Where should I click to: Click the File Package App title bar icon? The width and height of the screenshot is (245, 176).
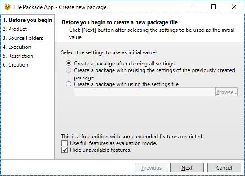(x=8, y=7)
